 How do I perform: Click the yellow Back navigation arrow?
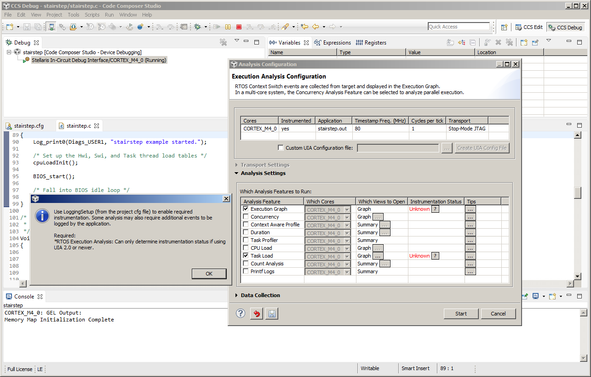click(316, 27)
